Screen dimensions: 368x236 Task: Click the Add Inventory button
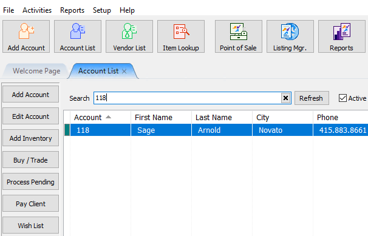pyautogui.click(x=30, y=138)
